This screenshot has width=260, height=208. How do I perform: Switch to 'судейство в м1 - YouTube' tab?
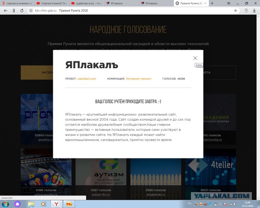[x=87, y=3]
